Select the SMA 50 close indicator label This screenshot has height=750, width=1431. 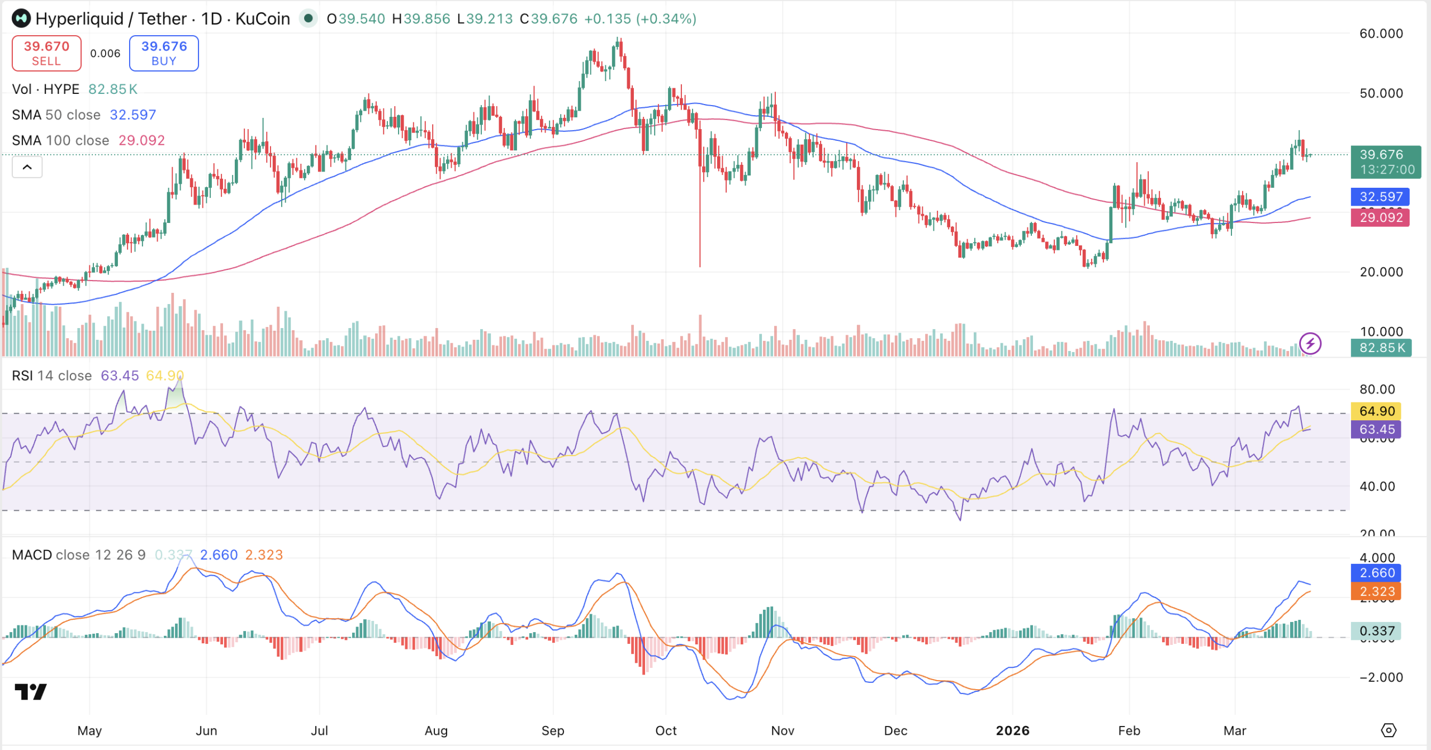click(x=56, y=115)
